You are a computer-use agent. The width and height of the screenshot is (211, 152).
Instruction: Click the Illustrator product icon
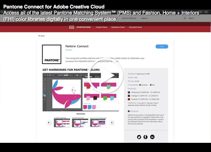(129, 99)
